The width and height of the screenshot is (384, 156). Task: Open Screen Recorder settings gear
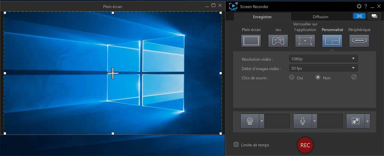click(x=359, y=6)
